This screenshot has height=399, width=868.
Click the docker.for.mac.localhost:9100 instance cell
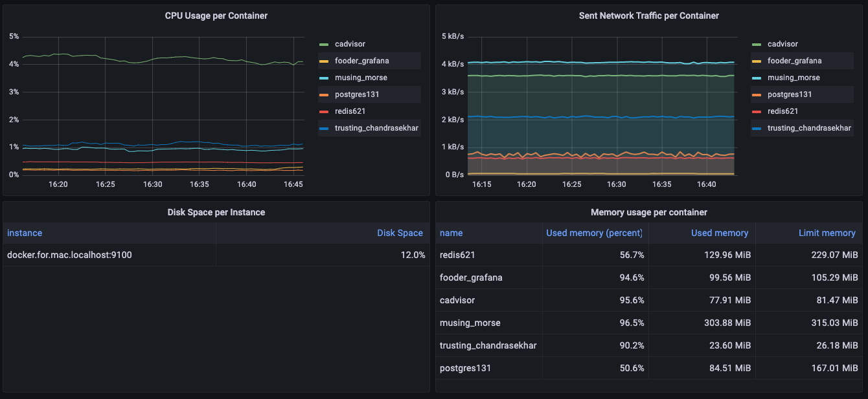69,255
